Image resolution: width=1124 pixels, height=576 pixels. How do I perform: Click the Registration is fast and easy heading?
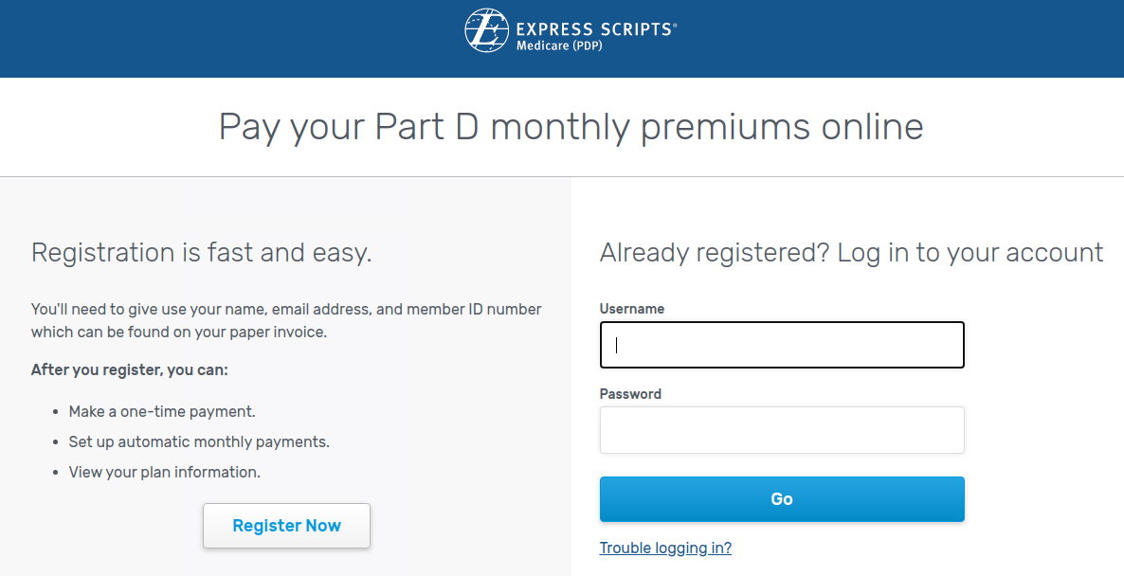201,252
